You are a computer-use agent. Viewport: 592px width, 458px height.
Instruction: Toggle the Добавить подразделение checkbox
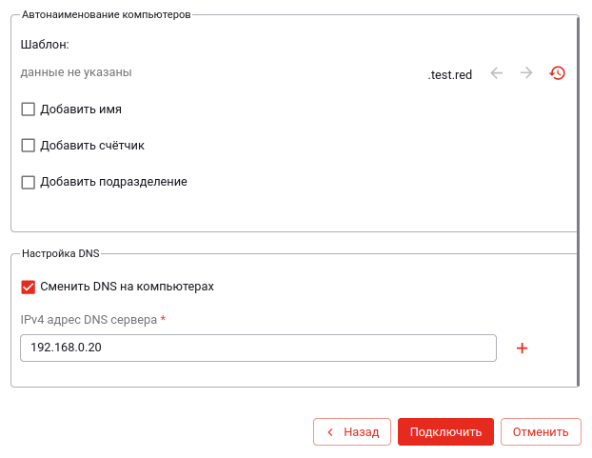click(29, 182)
